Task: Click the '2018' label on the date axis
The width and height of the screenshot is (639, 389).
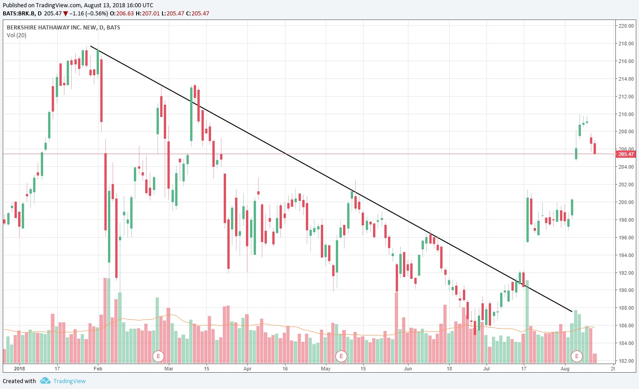Action: click(20, 369)
